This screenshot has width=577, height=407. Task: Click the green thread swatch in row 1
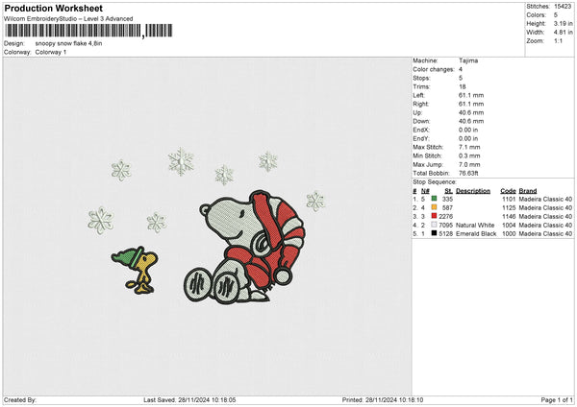[x=435, y=199]
